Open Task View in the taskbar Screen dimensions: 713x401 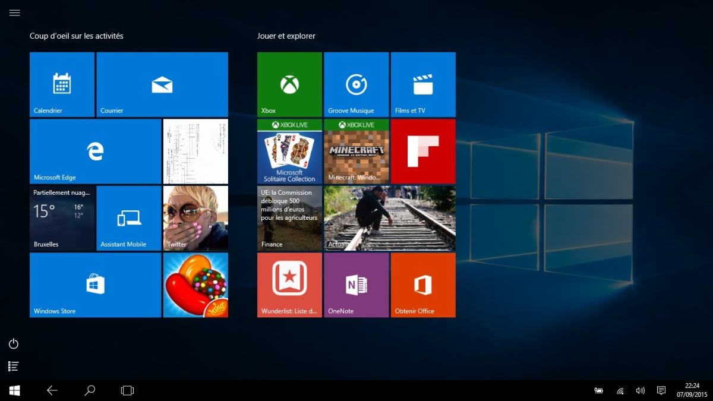click(127, 390)
